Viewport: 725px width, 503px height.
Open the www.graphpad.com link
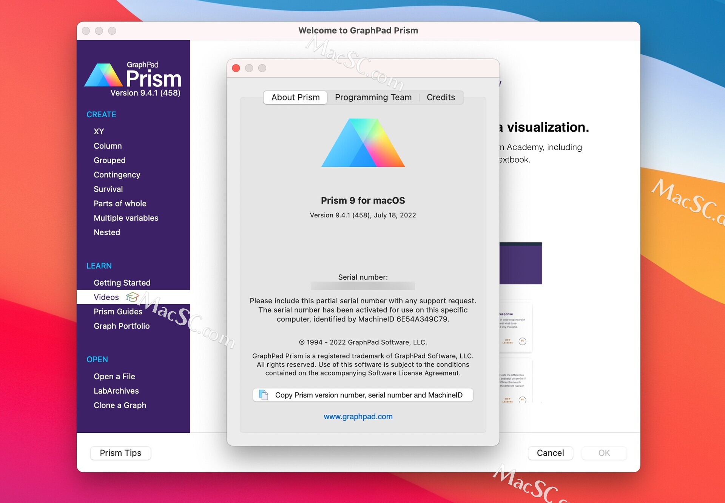point(358,416)
